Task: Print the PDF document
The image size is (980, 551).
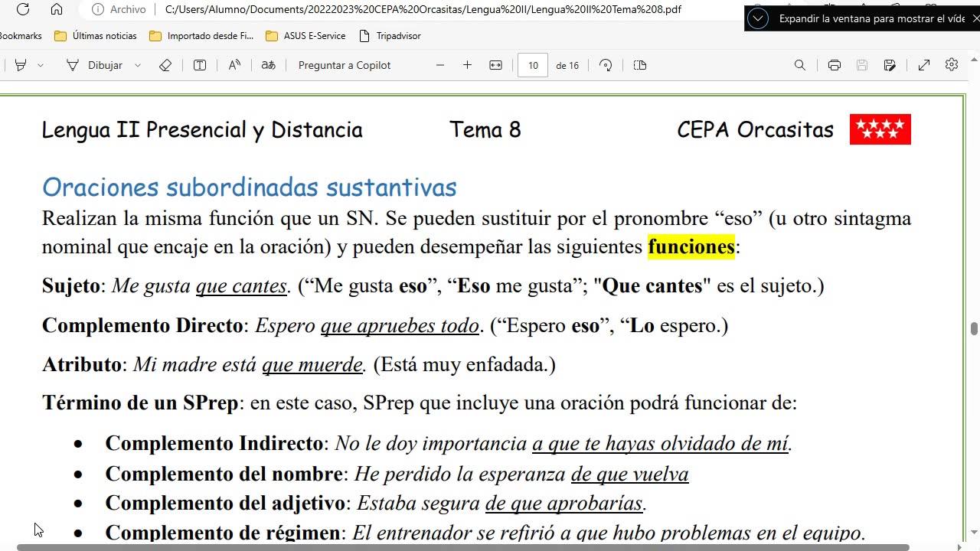Action: 835,65
